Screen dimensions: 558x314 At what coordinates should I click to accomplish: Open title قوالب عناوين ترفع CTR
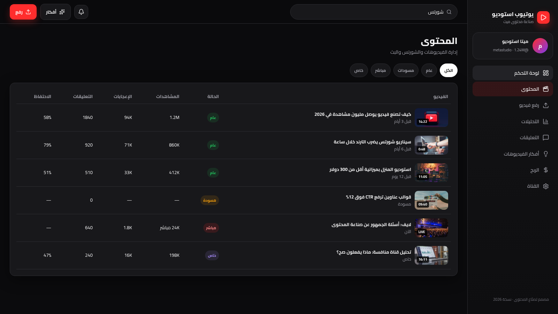(x=378, y=197)
